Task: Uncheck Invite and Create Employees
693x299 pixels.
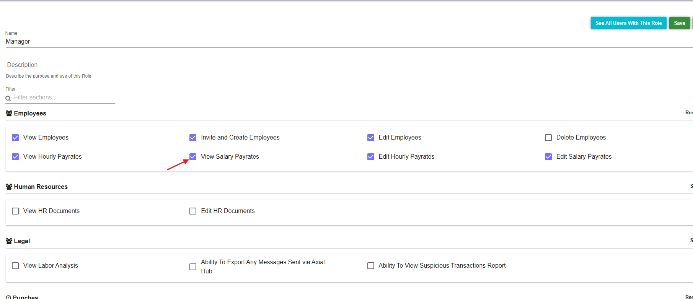Action: [193, 138]
